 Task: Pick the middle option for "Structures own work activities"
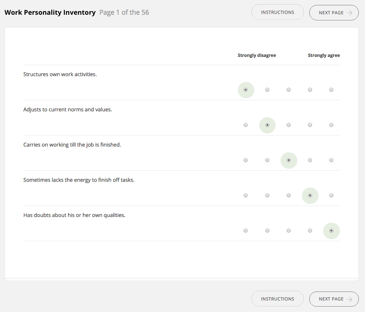289,90
